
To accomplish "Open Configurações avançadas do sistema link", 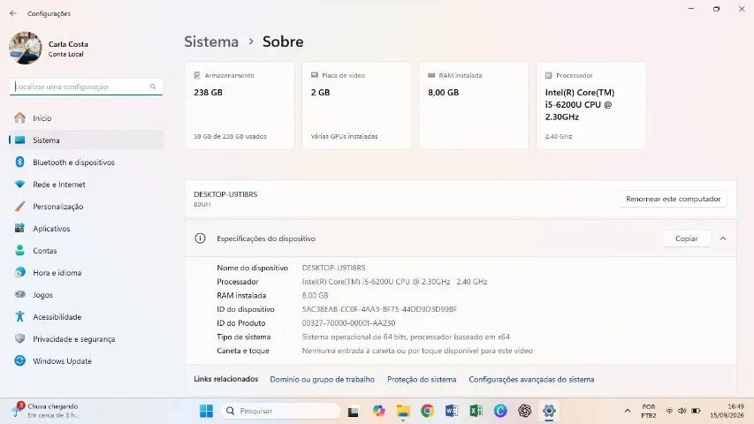I will pos(531,379).
